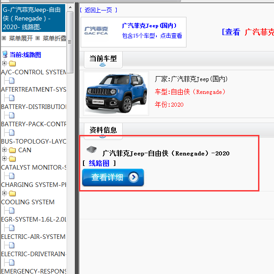
Task: Expand the A/C-CONTROL SYSTEM tree node
Action: point(5,63)
